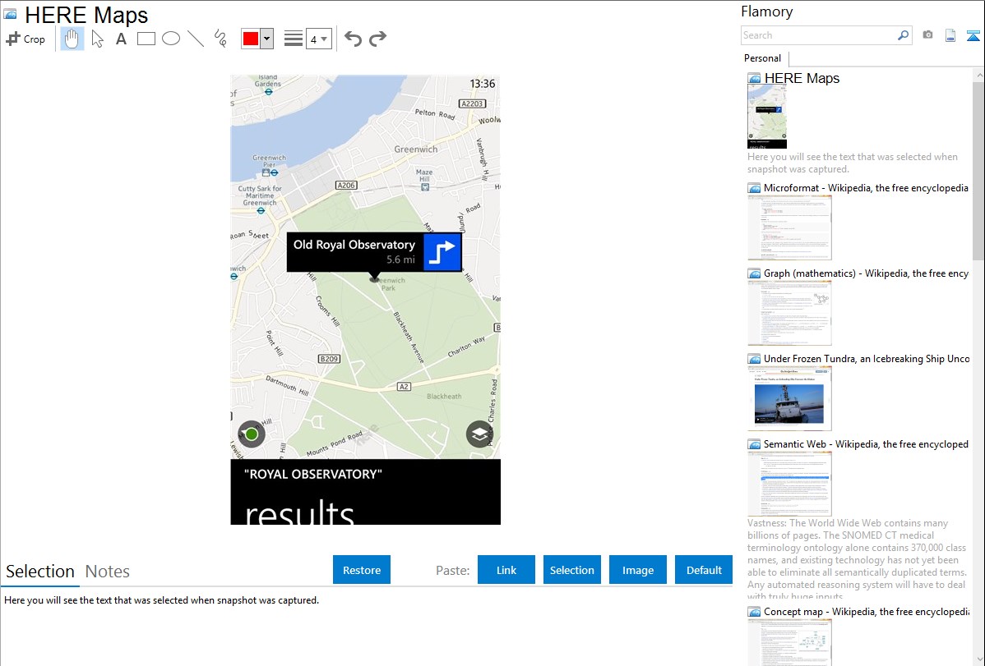Pick the ellipse shape tool
Image resolution: width=985 pixels, height=666 pixels.
[171, 39]
